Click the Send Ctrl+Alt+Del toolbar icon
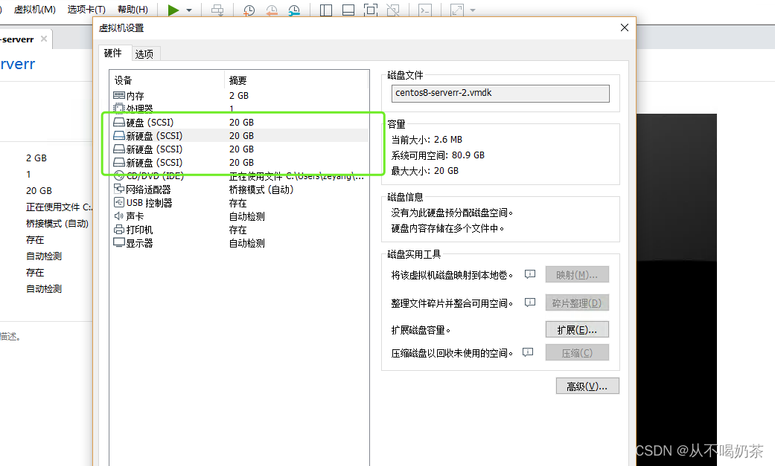Image resolution: width=775 pixels, height=466 pixels. 217,10
